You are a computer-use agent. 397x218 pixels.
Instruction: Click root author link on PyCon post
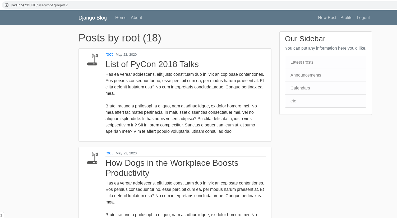pos(109,54)
